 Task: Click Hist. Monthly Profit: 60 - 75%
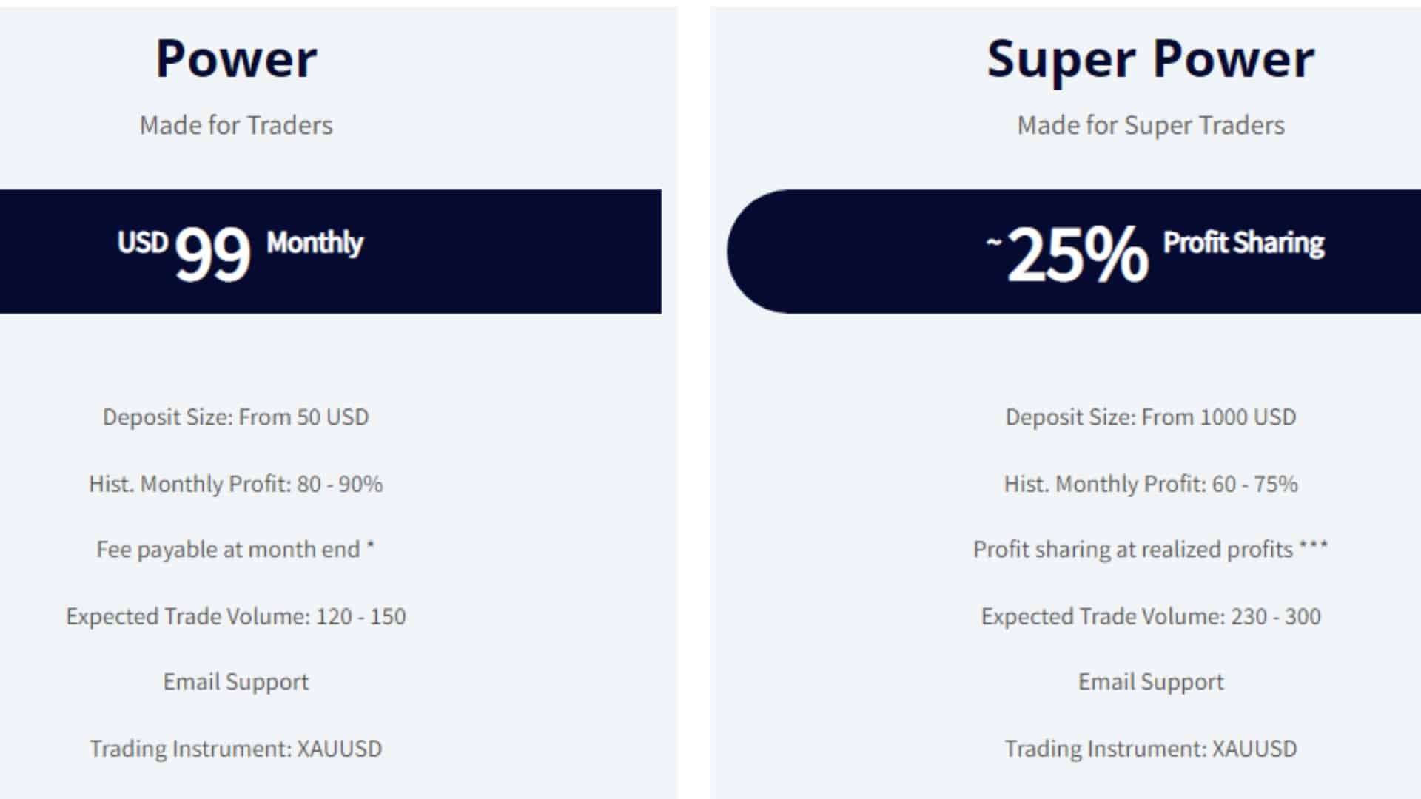1151,484
